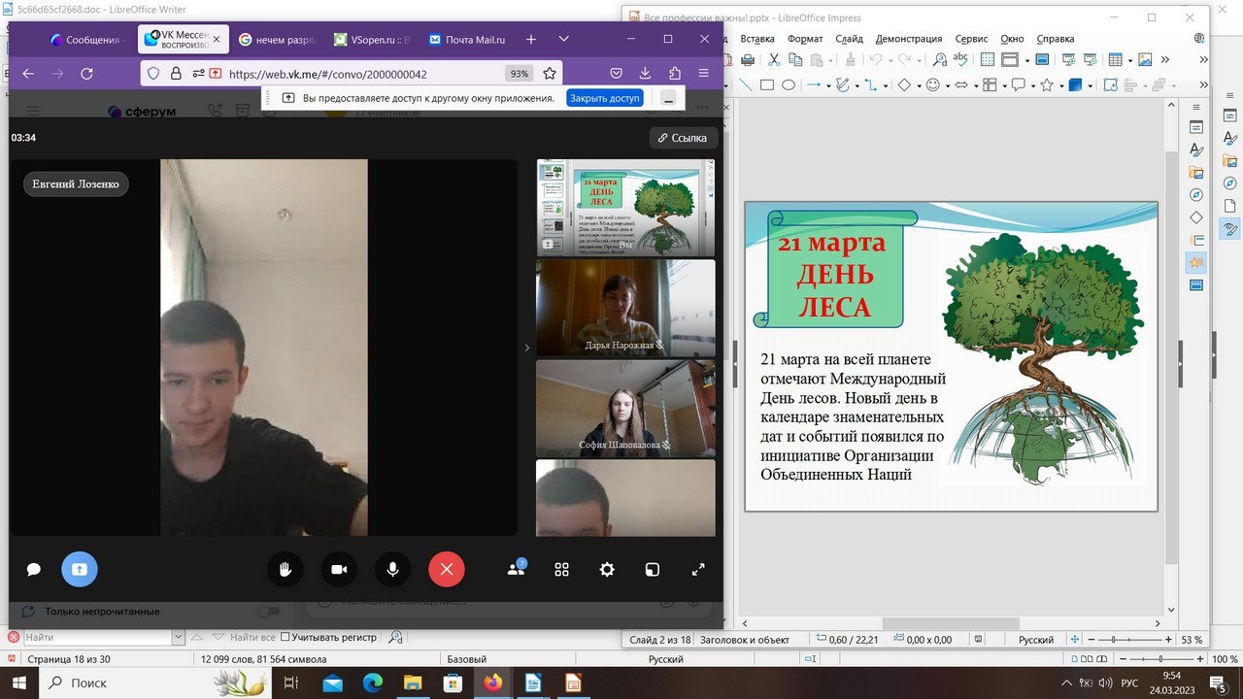Viewport: 1243px width, 699px height.
Task: Open the call chat icon
Action: coord(33,570)
